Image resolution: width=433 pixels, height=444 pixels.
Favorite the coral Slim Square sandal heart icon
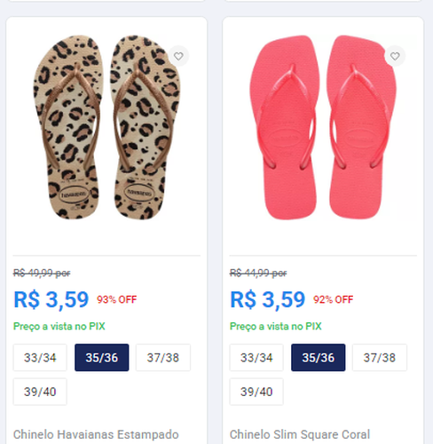[395, 56]
